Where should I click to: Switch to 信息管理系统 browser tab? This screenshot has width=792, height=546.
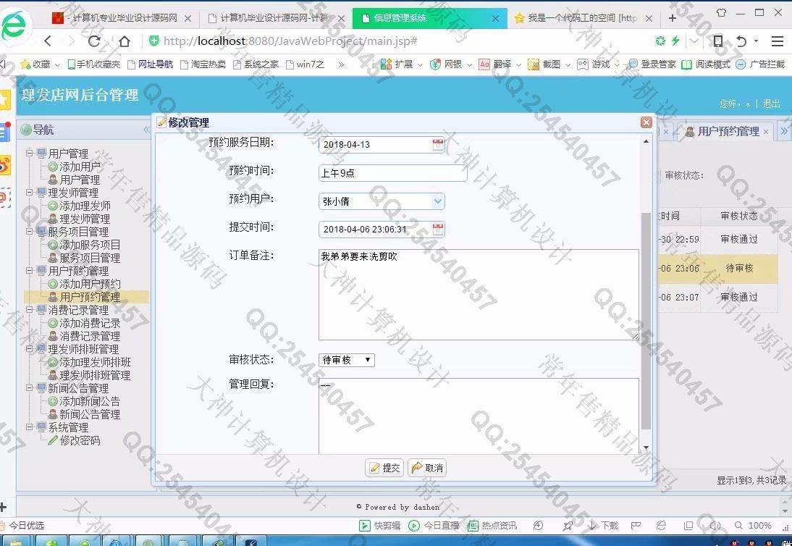(429, 18)
